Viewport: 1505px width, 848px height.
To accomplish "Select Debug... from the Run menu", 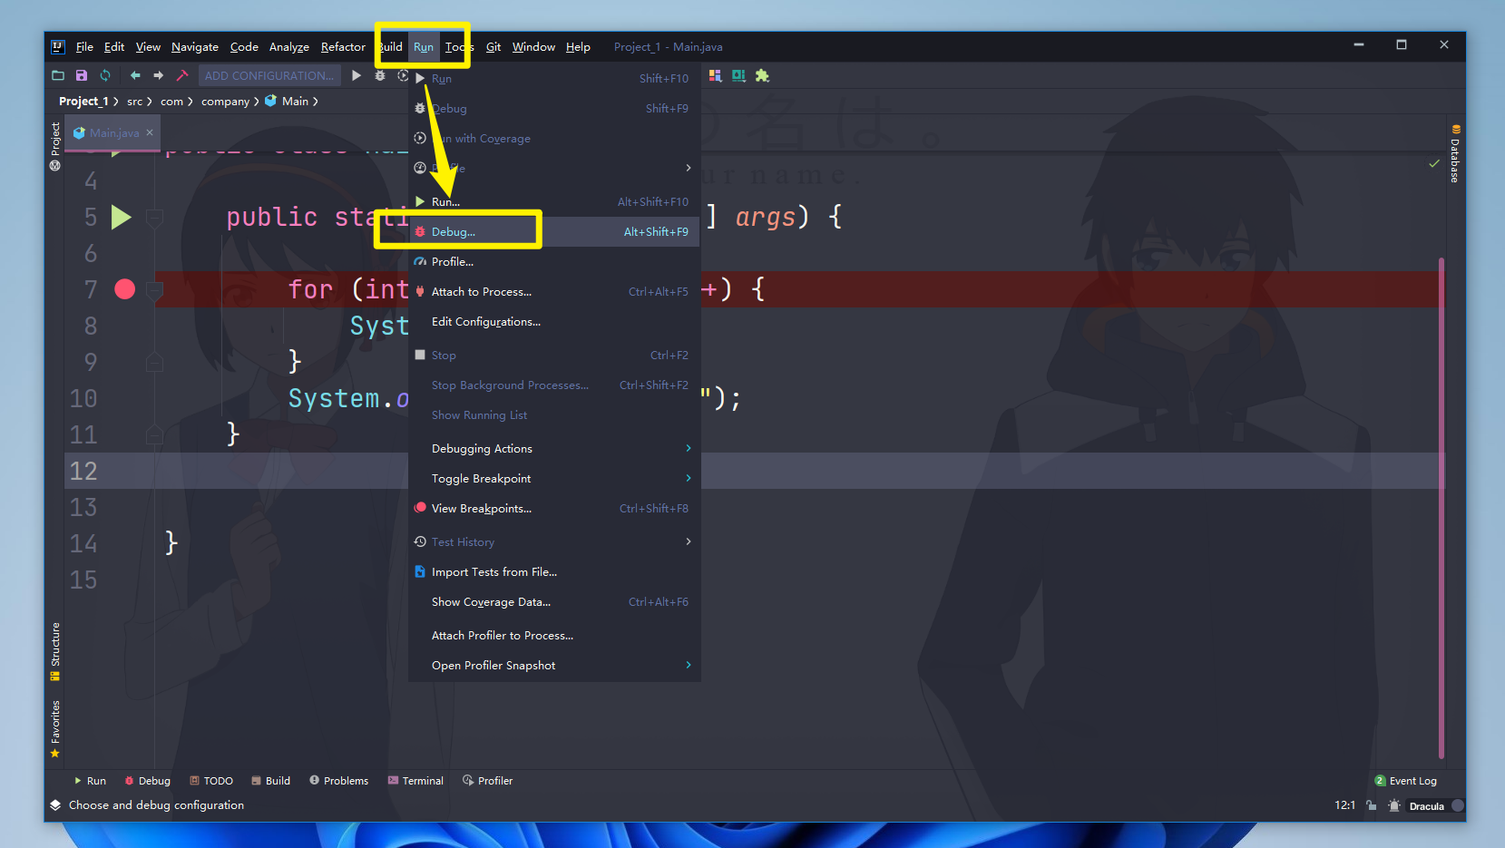I will (x=554, y=231).
